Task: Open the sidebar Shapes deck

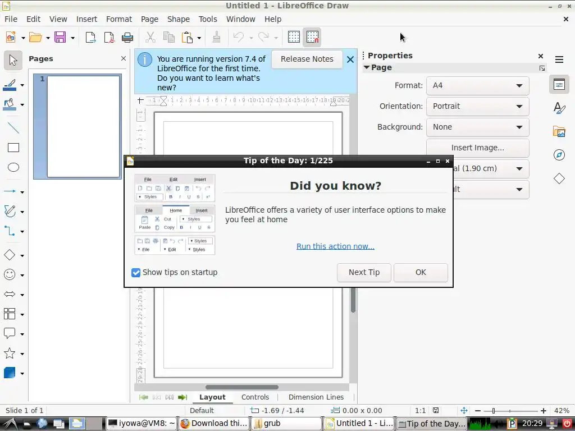Action: tap(559, 178)
